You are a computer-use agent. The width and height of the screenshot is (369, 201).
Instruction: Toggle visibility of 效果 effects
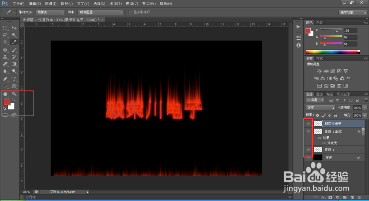pos(319,138)
